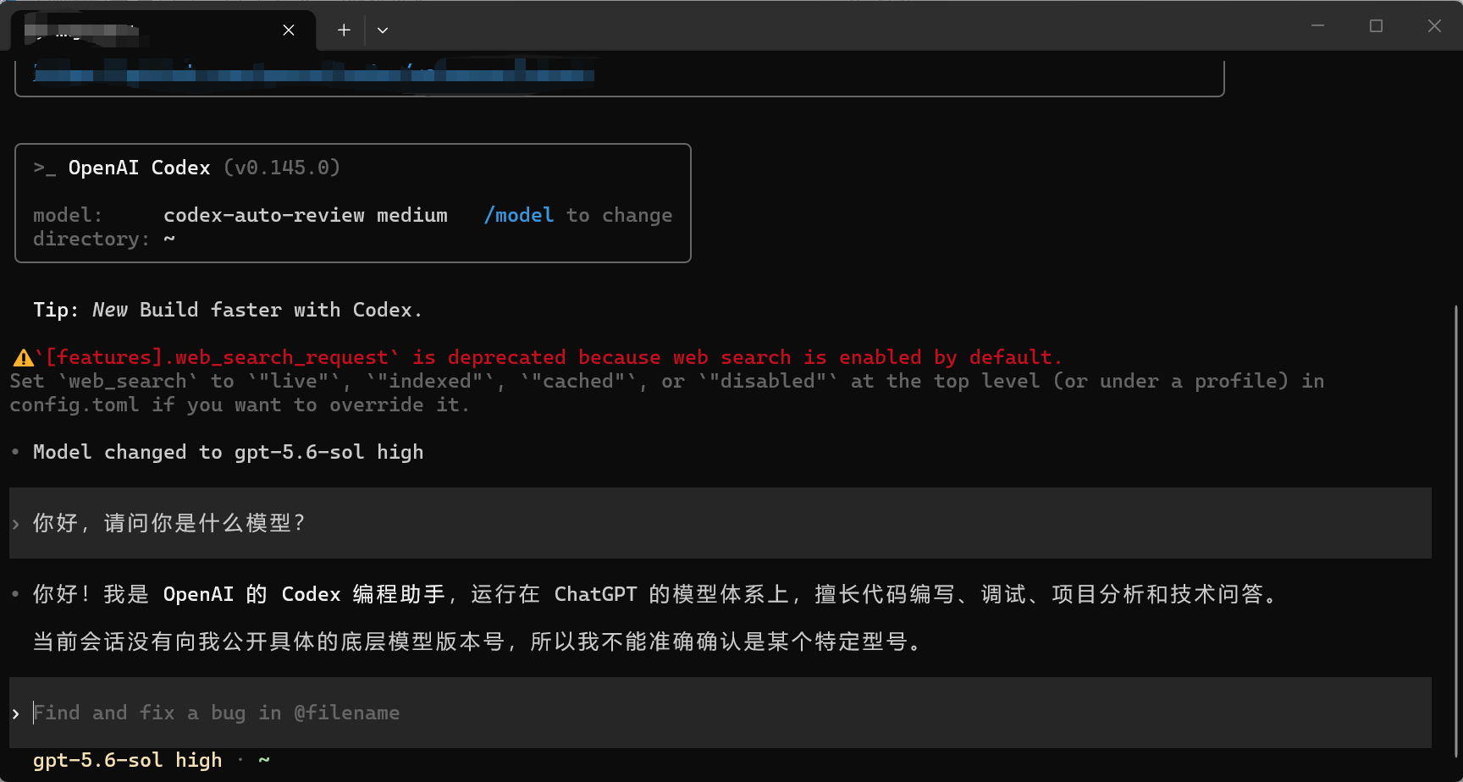Maximize the terminal window
The height and width of the screenshot is (782, 1463).
(1376, 26)
